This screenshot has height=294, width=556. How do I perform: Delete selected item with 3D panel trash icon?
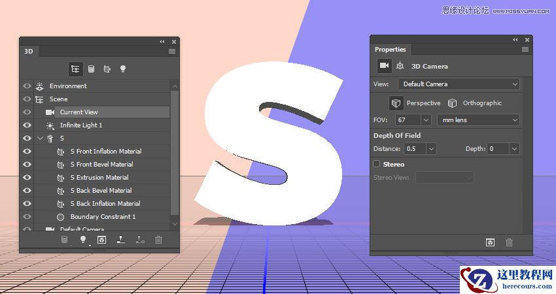click(x=158, y=240)
